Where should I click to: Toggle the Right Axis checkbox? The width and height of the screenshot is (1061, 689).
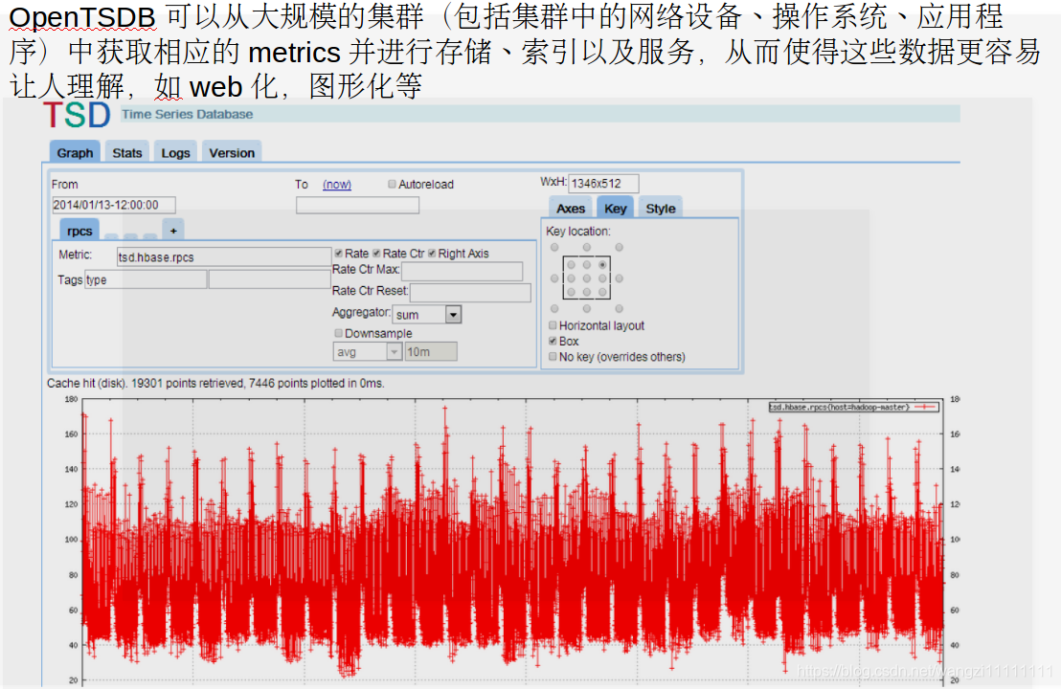click(x=432, y=253)
